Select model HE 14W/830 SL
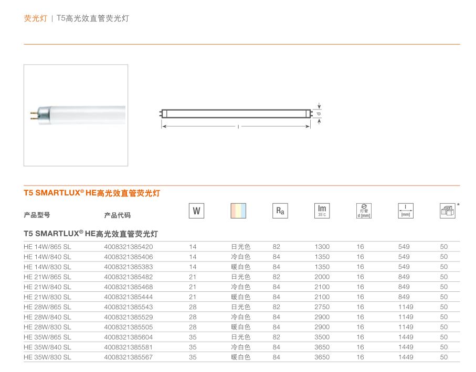The image size is (476, 372). [47, 267]
